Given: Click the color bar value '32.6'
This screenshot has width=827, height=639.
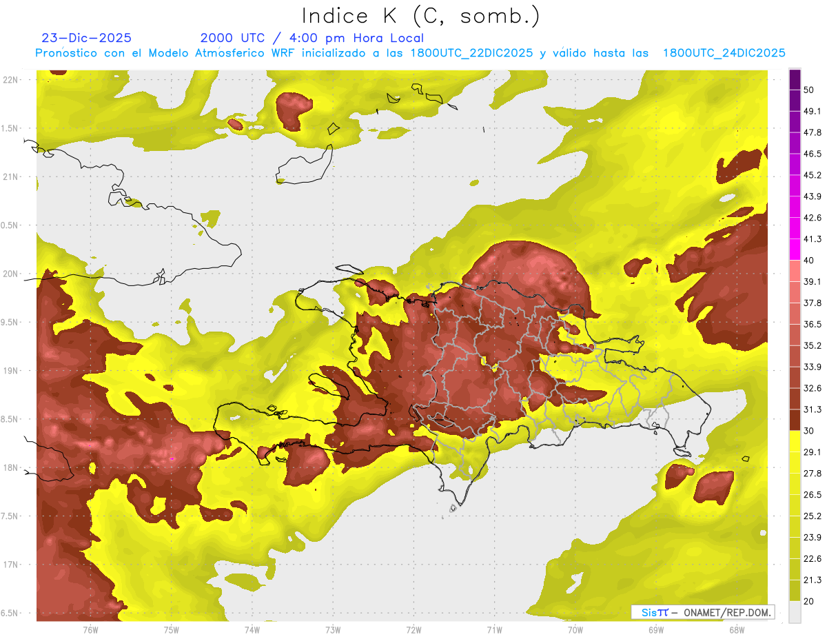Looking at the screenshot, I should click(813, 388).
